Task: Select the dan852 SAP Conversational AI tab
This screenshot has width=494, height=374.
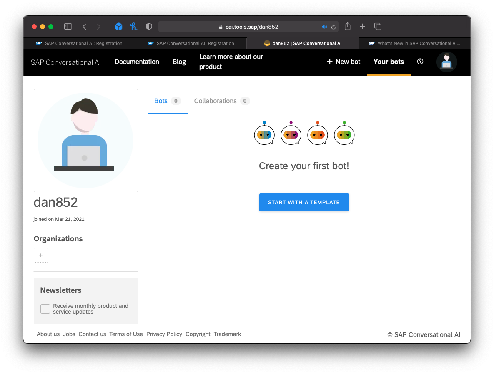Action: pos(303,43)
